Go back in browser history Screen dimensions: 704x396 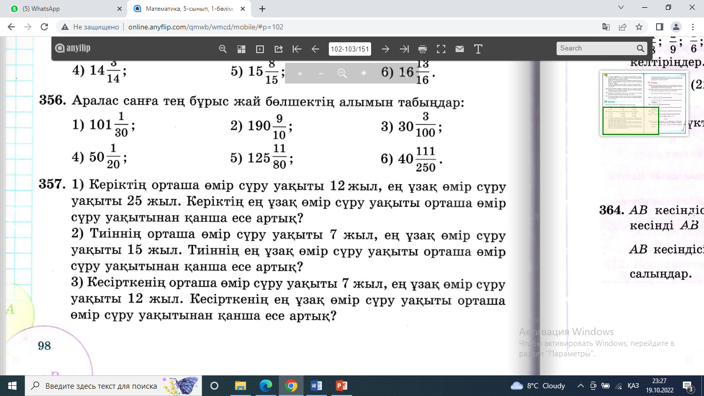pyautogui.click(x=11, y=27)
